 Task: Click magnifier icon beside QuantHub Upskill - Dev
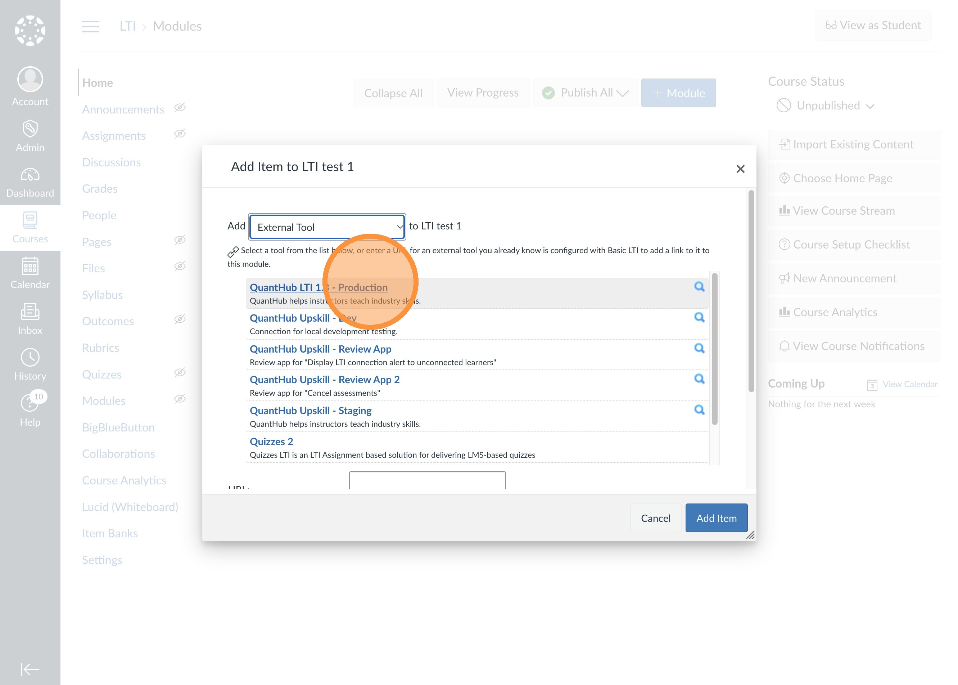[x=699, y=317]
